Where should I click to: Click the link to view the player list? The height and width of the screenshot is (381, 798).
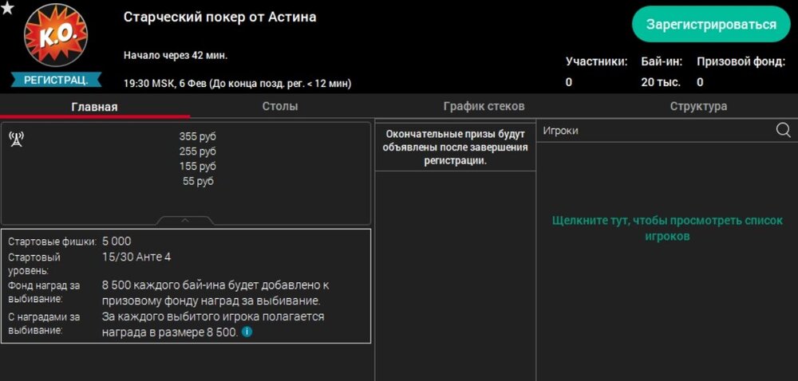point(666,228)
